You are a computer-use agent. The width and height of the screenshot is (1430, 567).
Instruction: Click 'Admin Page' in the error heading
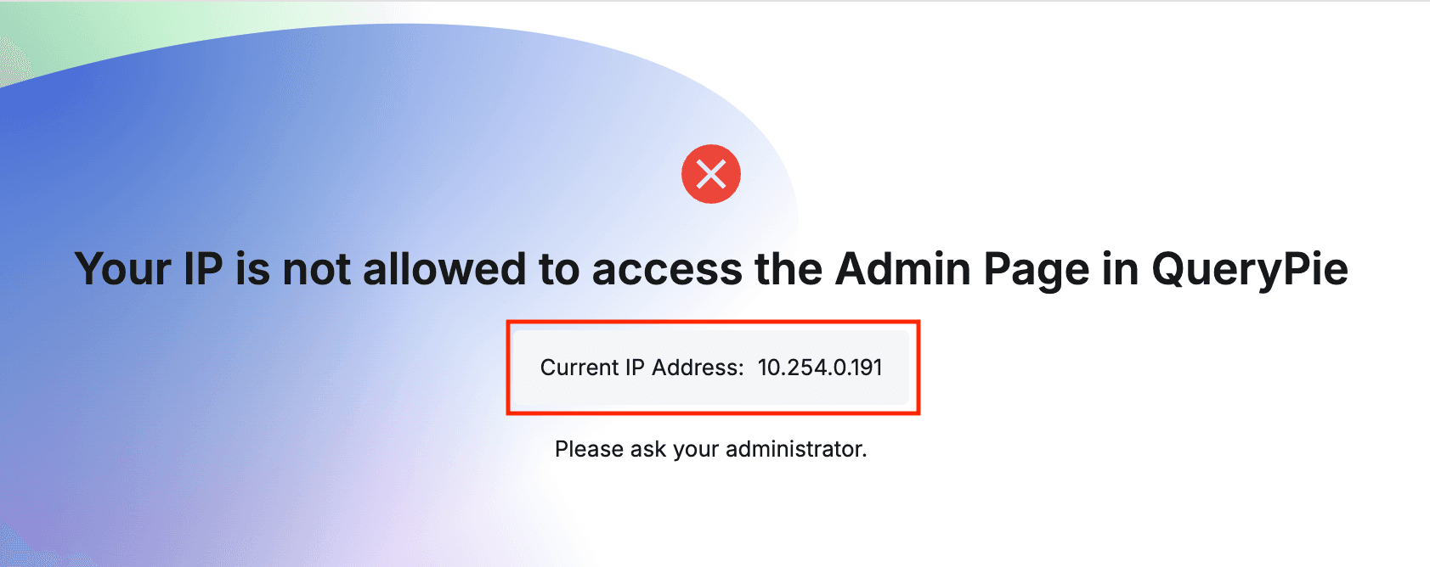pyautogui.click(x=962, y=270)
